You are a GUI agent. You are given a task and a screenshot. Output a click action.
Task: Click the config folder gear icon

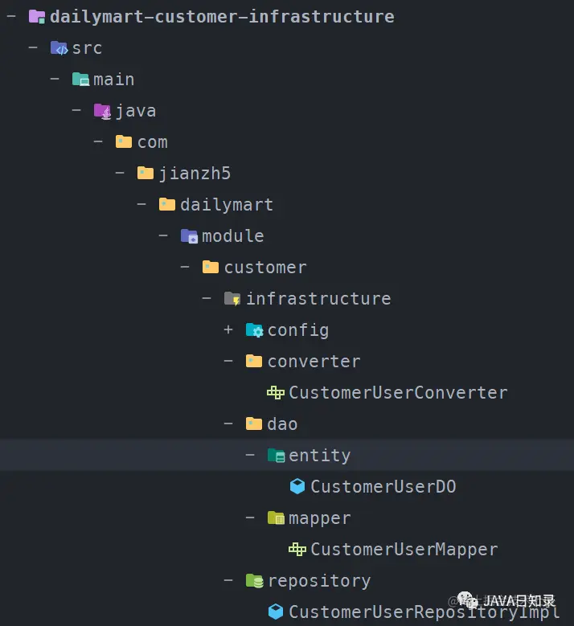[x=254, y=330]
